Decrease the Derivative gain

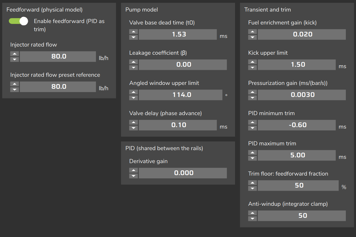[134, 175]
